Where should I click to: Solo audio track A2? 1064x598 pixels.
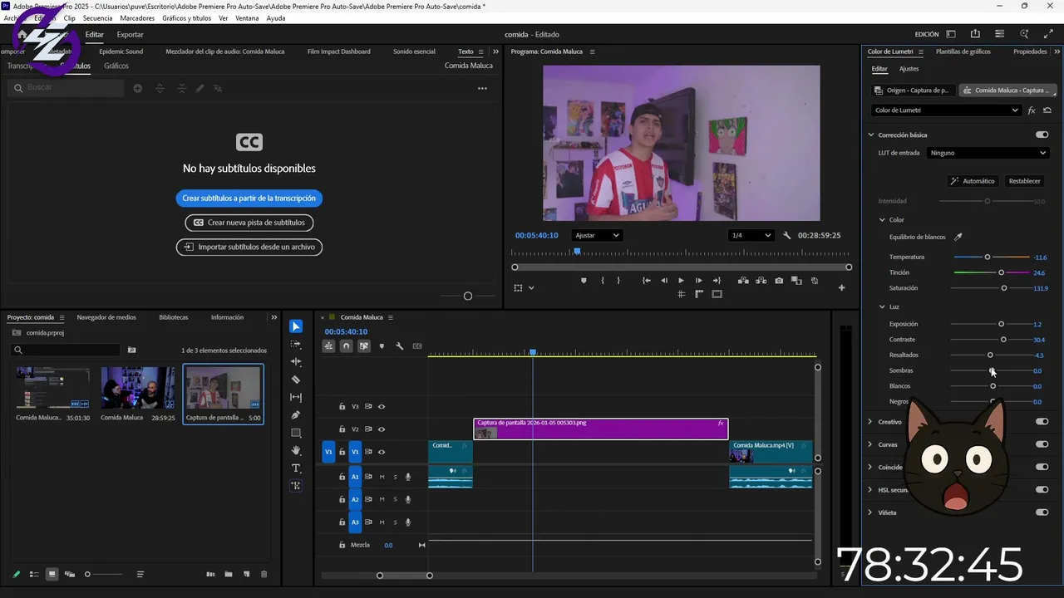(395, 499)
